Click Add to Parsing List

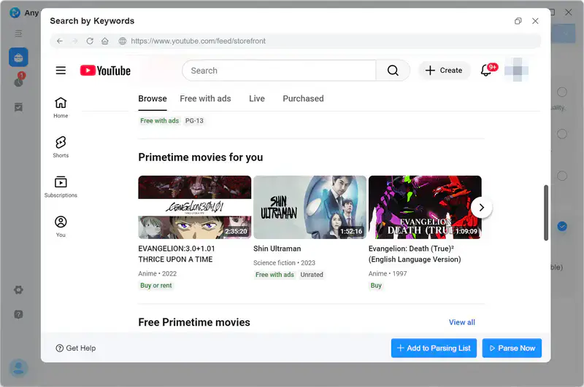(x=434, y=348)
